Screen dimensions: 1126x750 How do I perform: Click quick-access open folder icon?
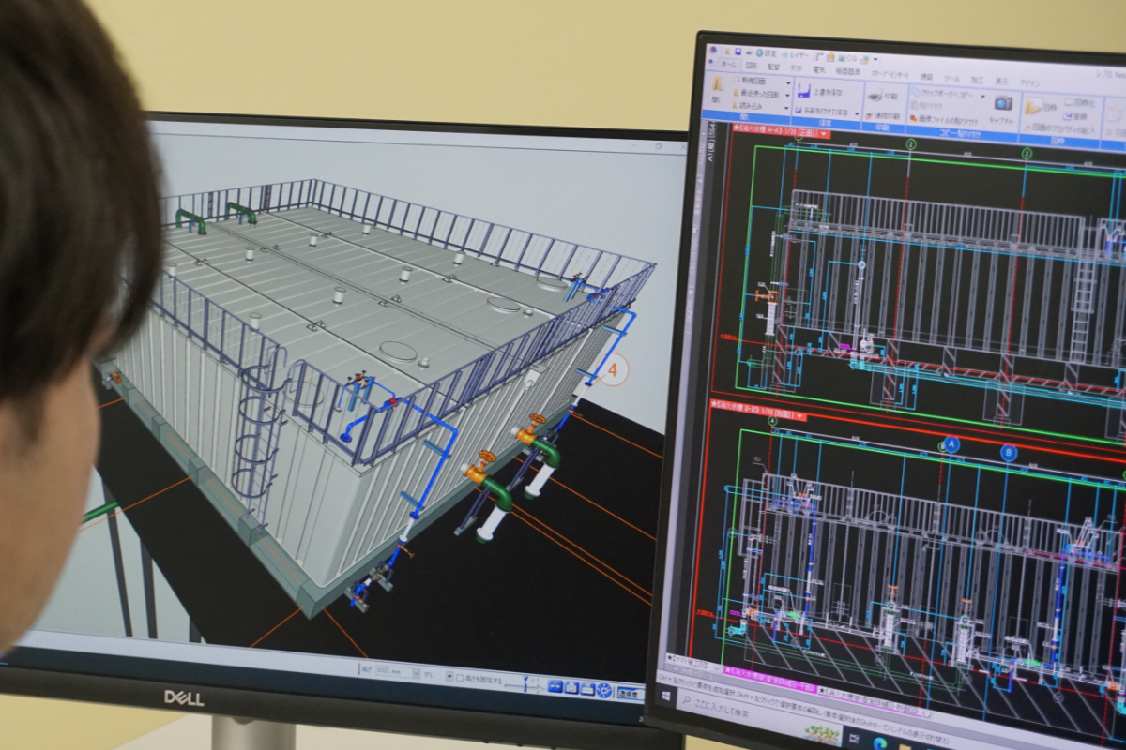click(x=727, y=52)
